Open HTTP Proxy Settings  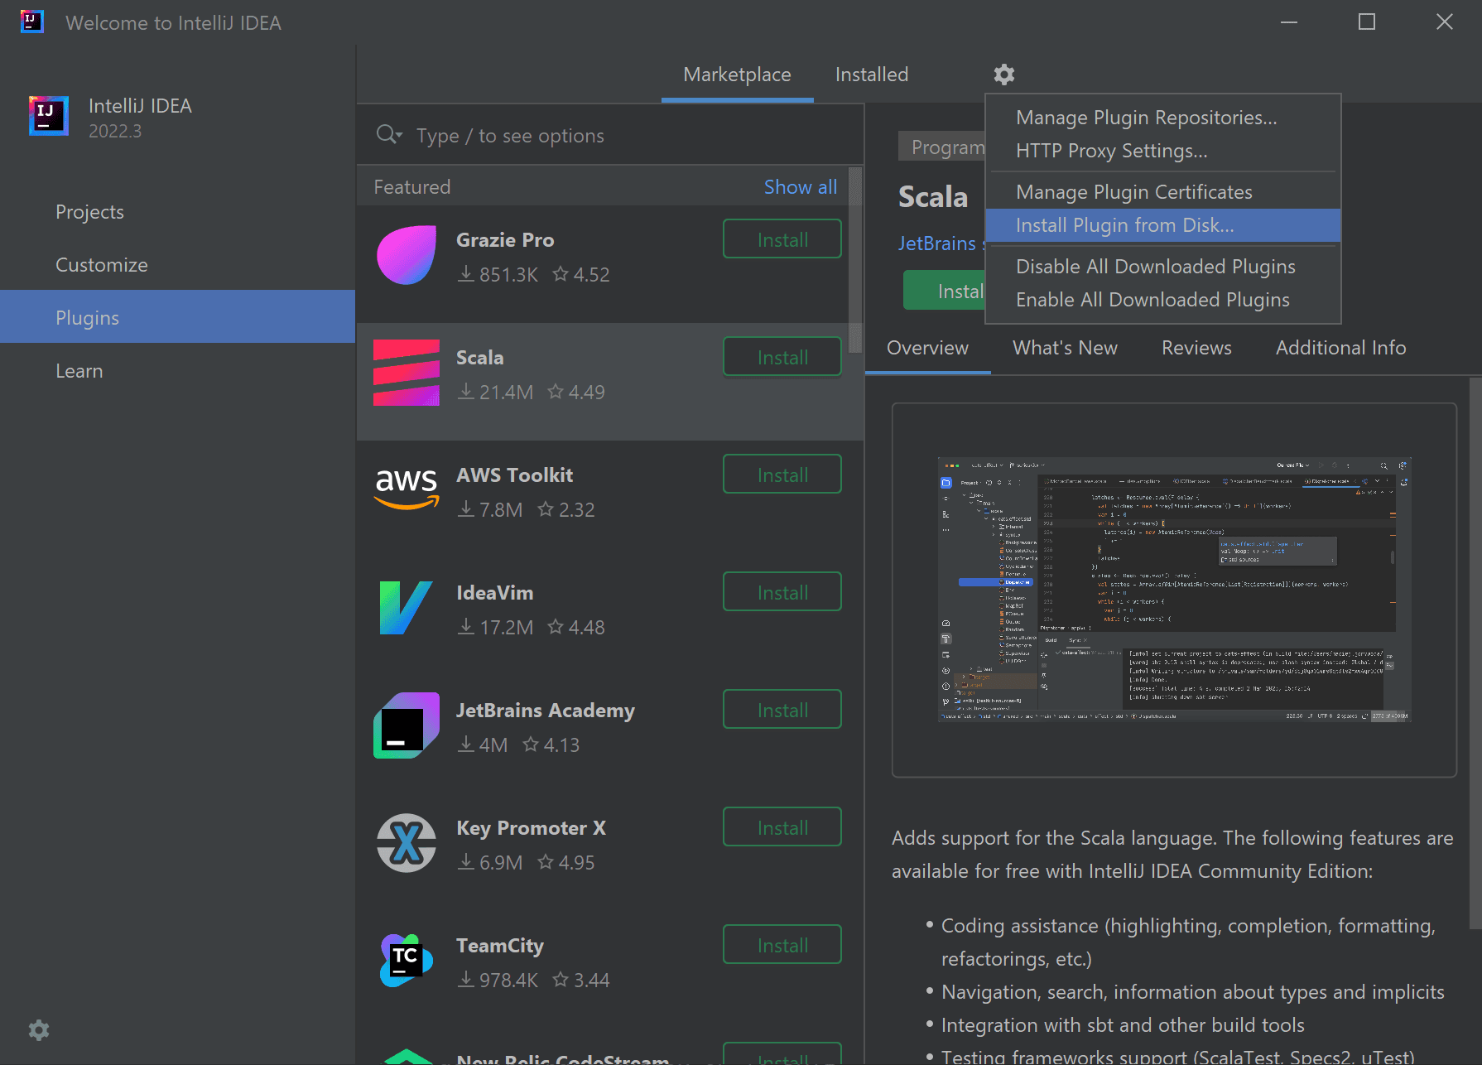[x=1112, y=151]
